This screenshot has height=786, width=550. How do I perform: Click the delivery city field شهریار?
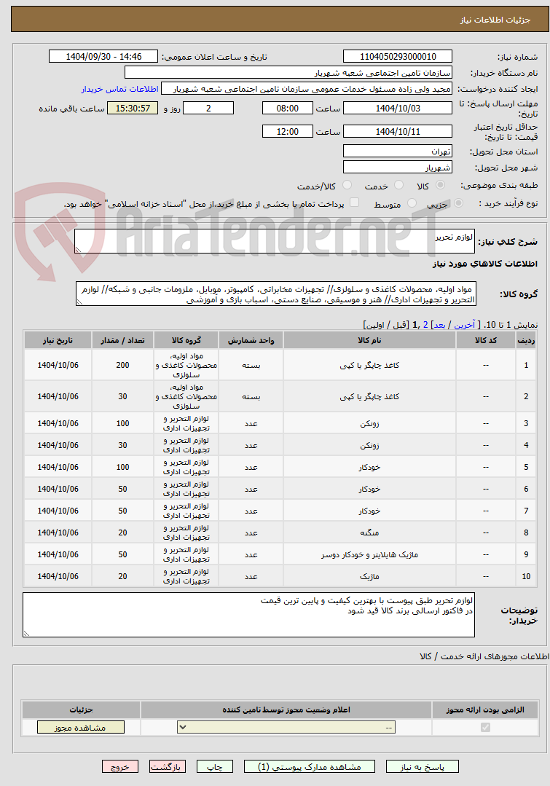pyautogui.click(x=398, y=168)
